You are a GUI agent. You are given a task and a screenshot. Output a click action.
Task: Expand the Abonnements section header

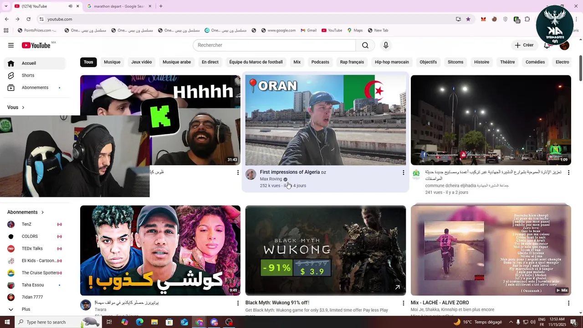pyautogui.click(x=26, y=212)
